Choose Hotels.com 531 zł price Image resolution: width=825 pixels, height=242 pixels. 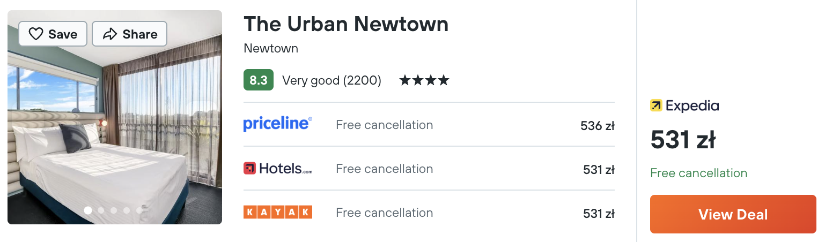coord(599,170)
